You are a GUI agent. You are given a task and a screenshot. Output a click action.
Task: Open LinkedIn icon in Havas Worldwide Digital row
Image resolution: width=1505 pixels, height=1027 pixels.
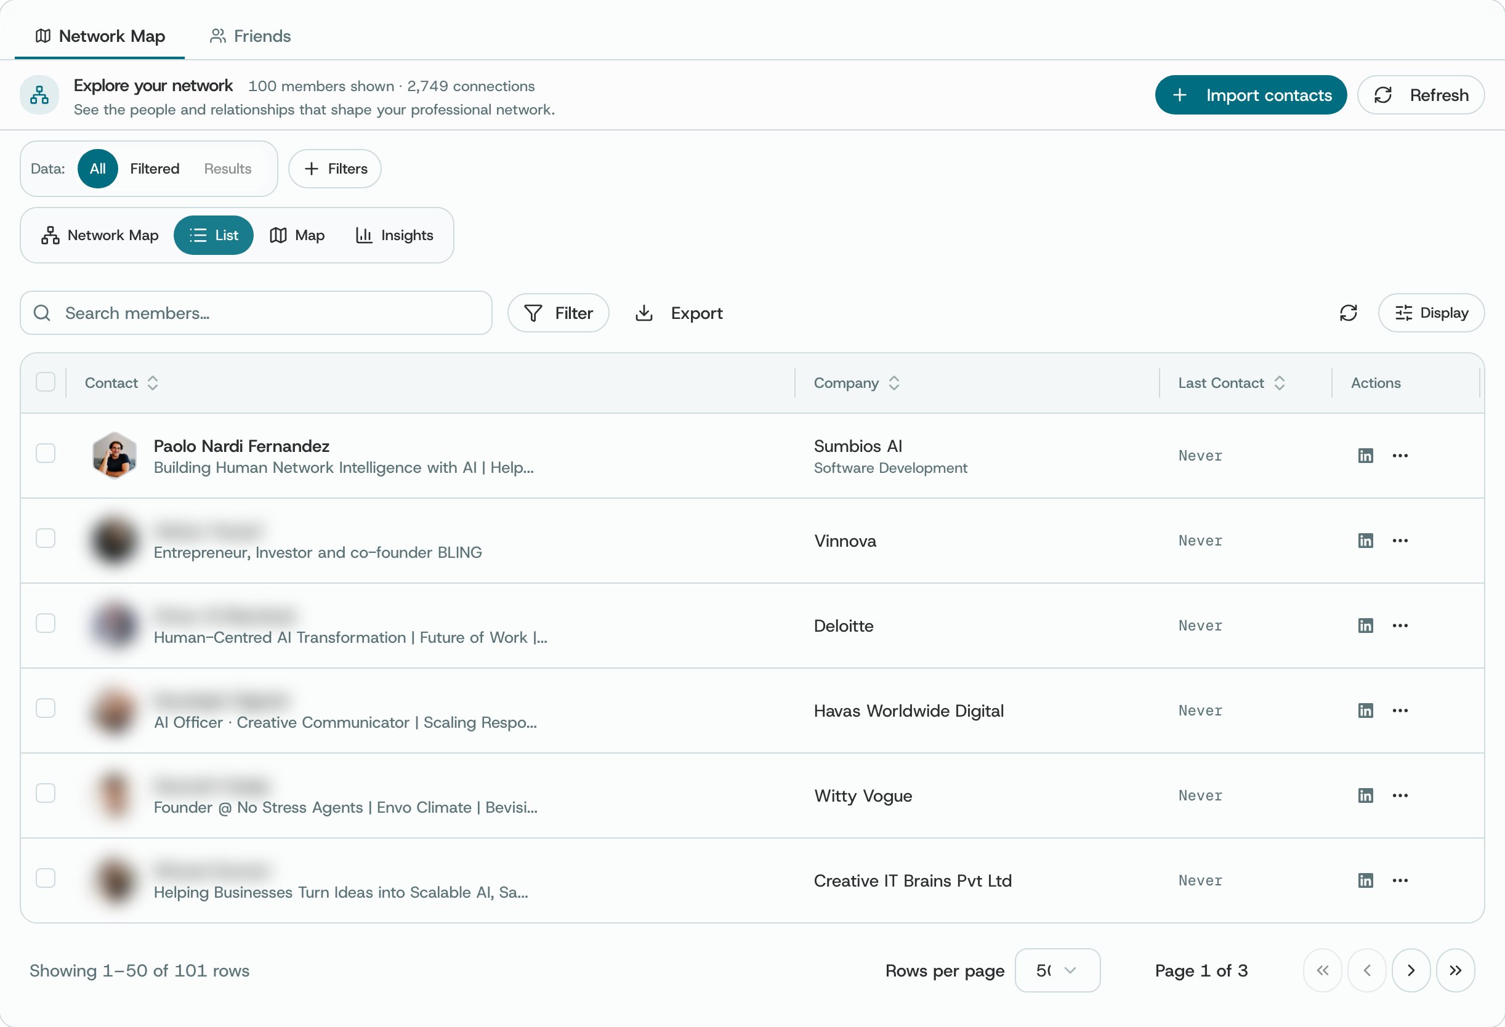pos(1365,711)
